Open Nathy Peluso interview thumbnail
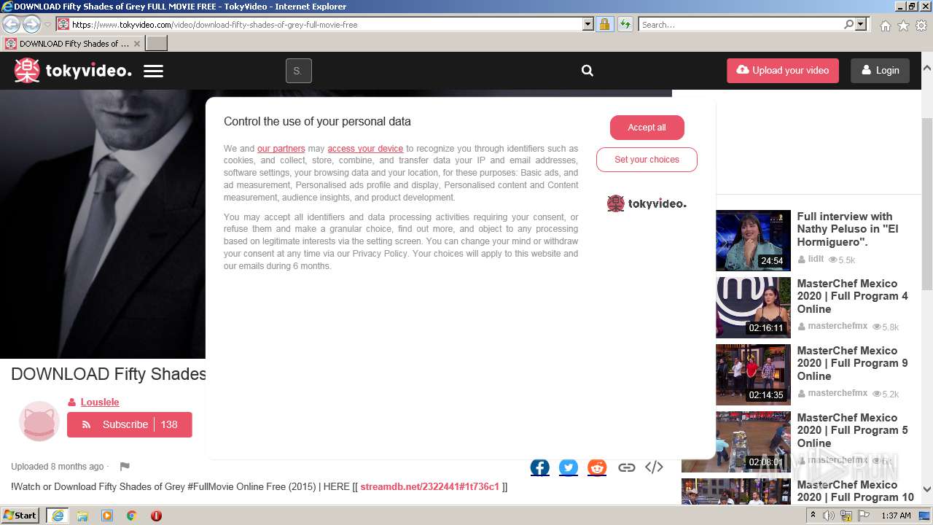Image resolution: width=933 pixels, height=525 pixels. 753,241
